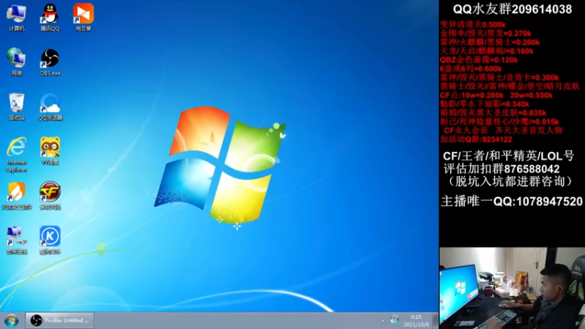Show hidden system tray icons arrow
585x329 pixels.
382,321
